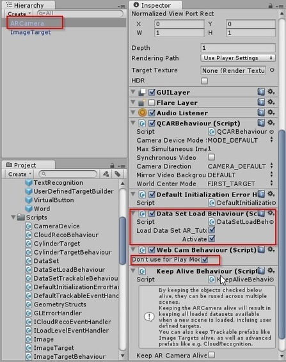Select ImageTarget in Hierarchy
Viewport: 286px width, 362px height.
point(31,32)
